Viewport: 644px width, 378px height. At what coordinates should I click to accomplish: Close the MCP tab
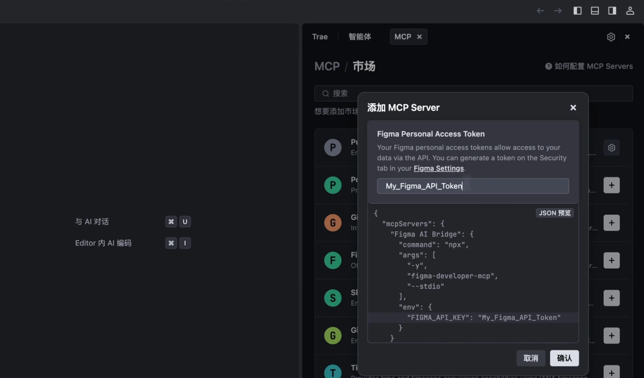click(x=420, y=37)
